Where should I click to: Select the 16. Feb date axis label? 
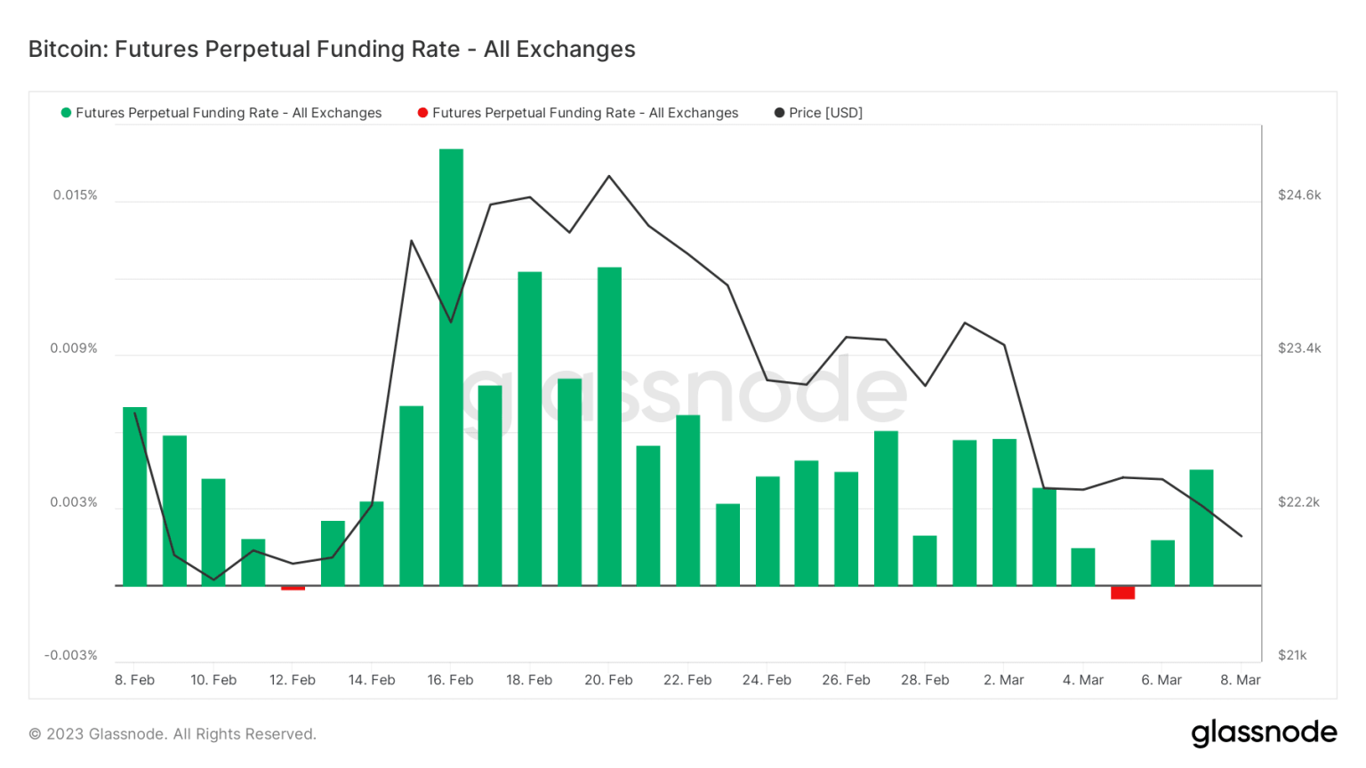(x=450, y=680)
